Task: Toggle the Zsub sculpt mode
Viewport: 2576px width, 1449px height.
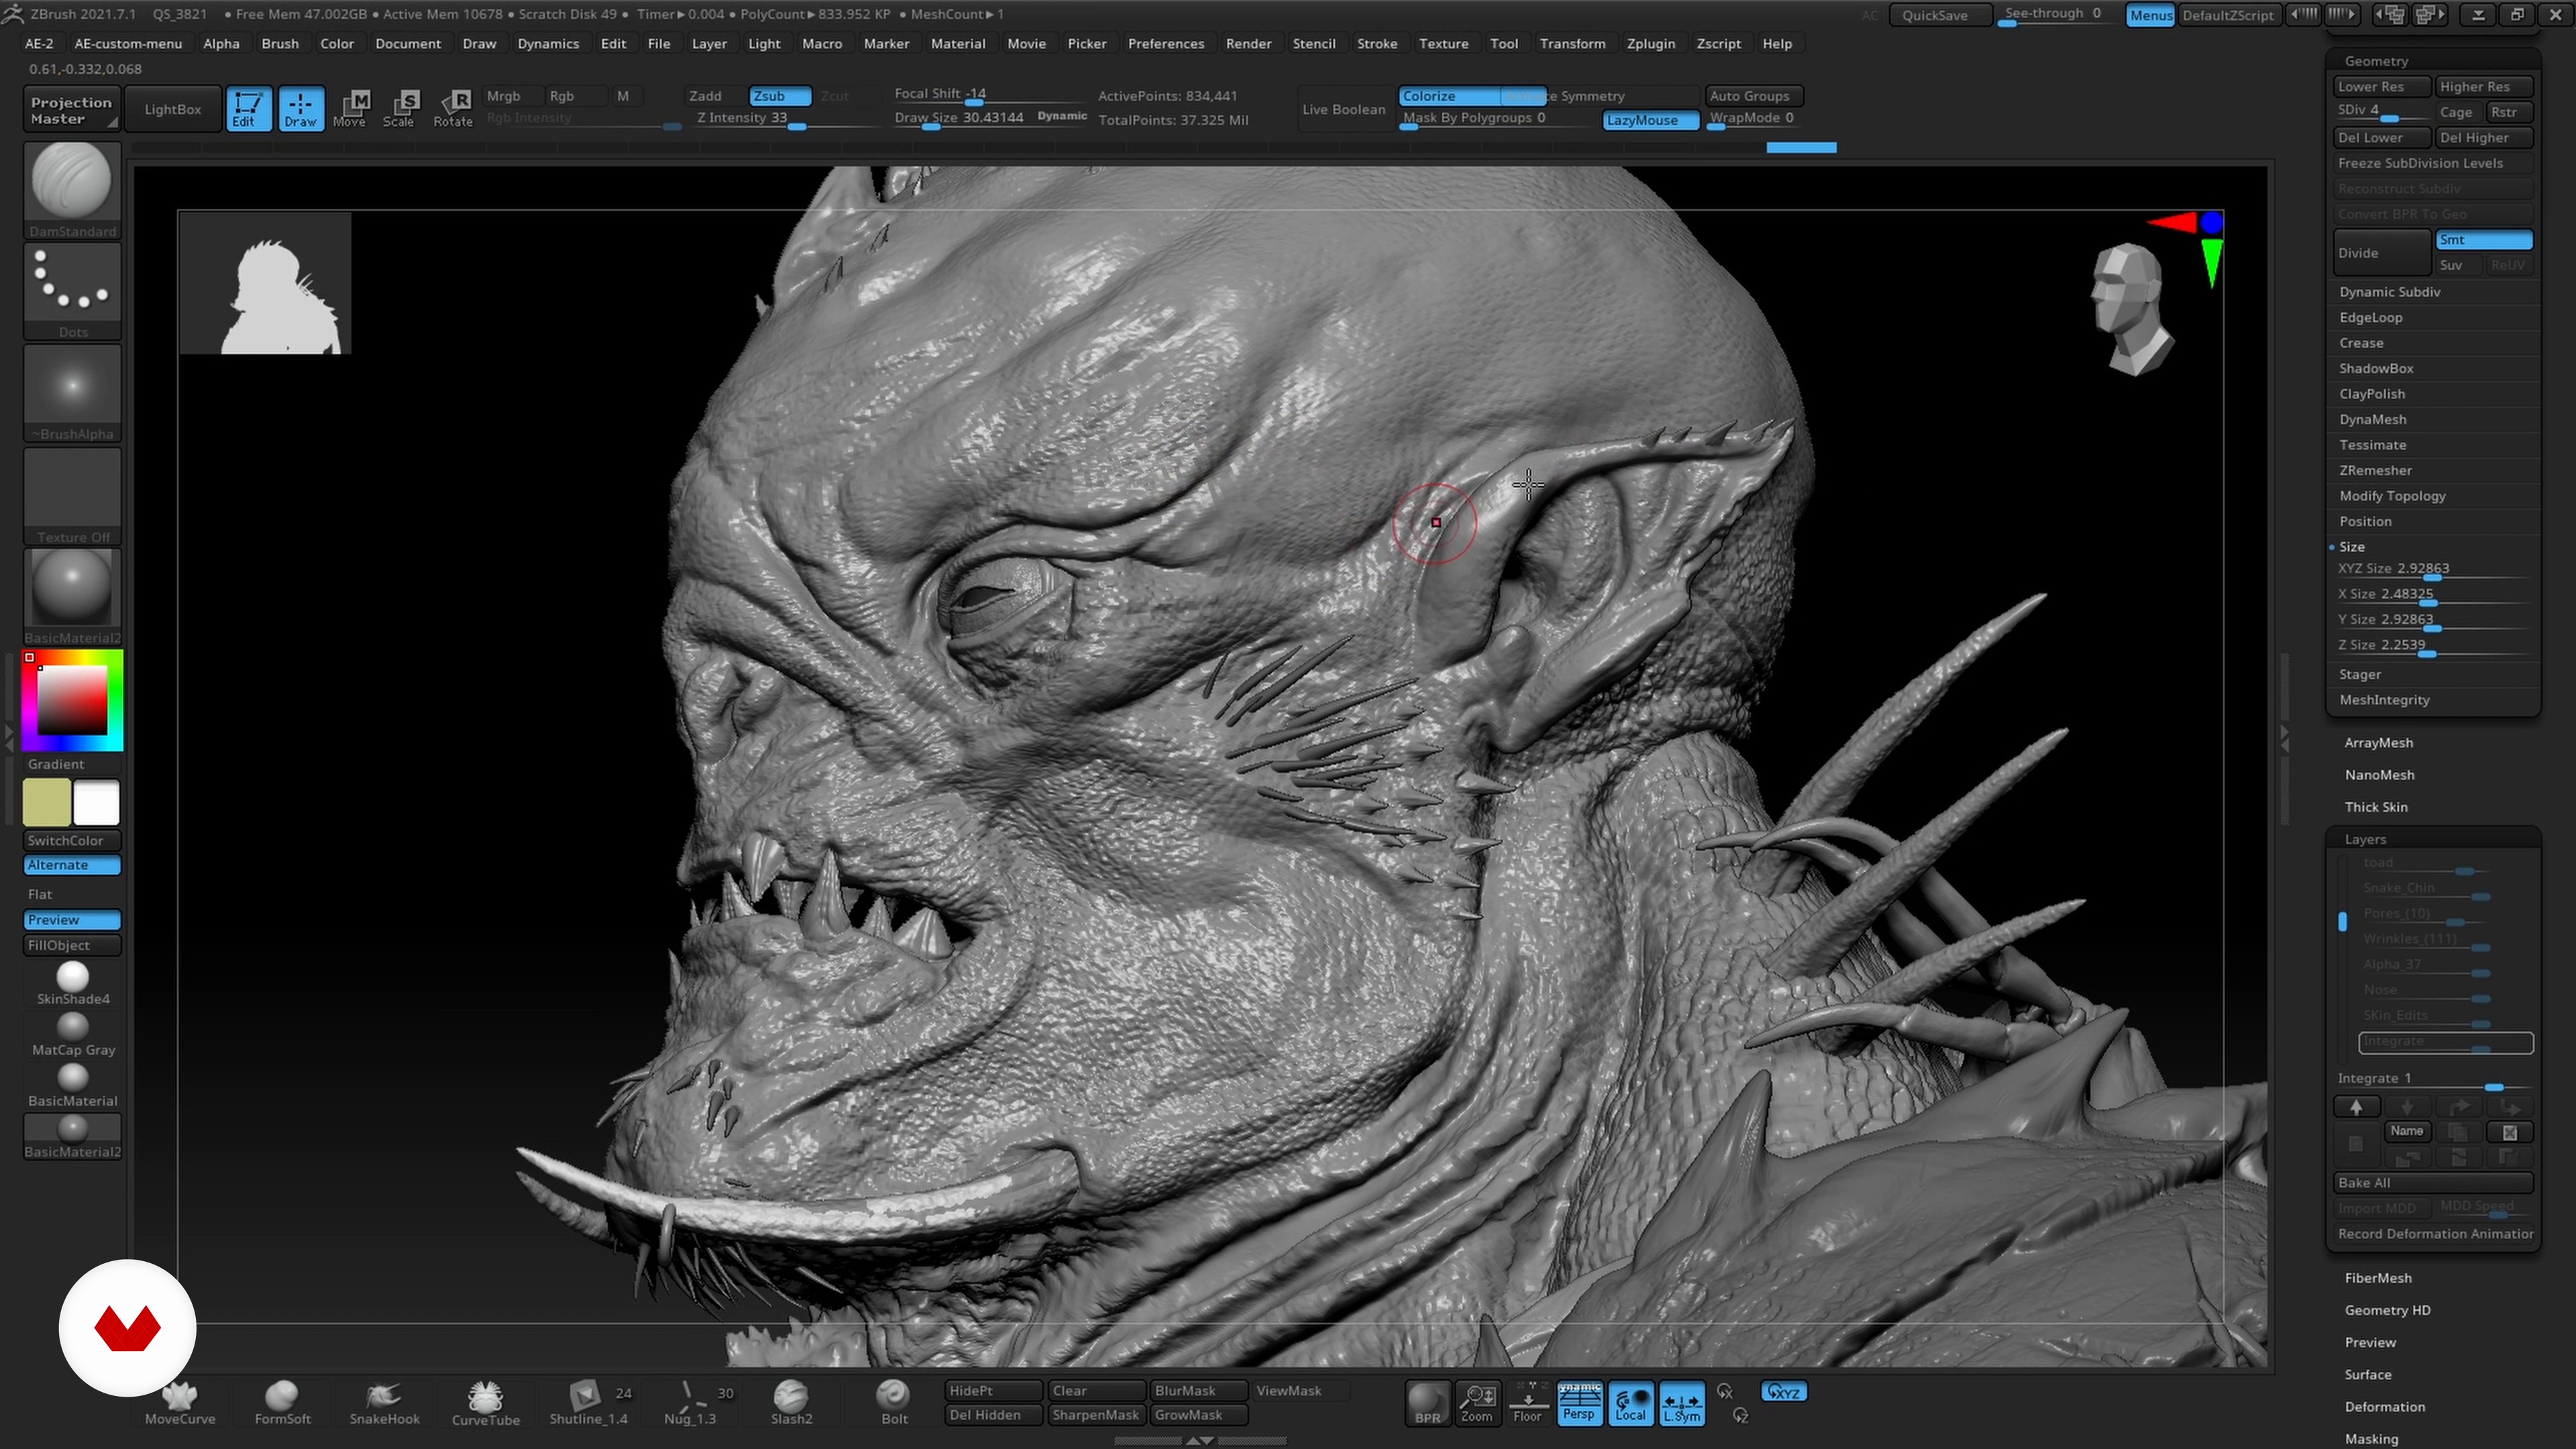Action: (x=779, y=96)
